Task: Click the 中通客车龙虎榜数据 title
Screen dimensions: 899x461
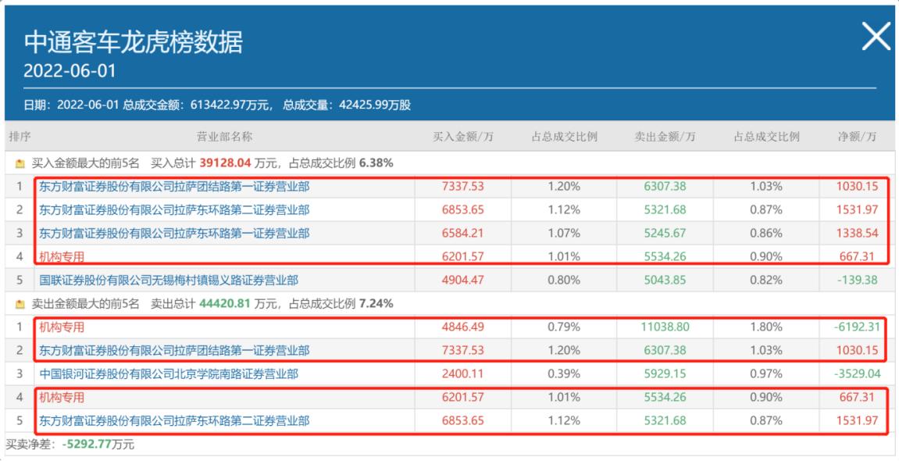Action: pos(133,41)
